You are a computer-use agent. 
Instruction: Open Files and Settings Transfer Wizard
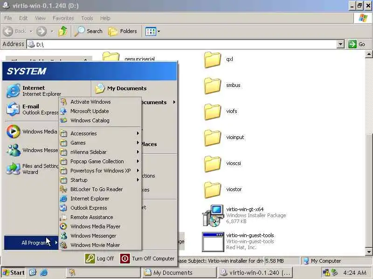[x=32, y=169]
